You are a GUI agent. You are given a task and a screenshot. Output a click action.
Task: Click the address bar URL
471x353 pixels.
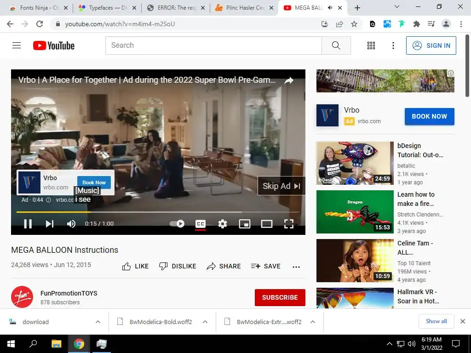click(120, 24)
